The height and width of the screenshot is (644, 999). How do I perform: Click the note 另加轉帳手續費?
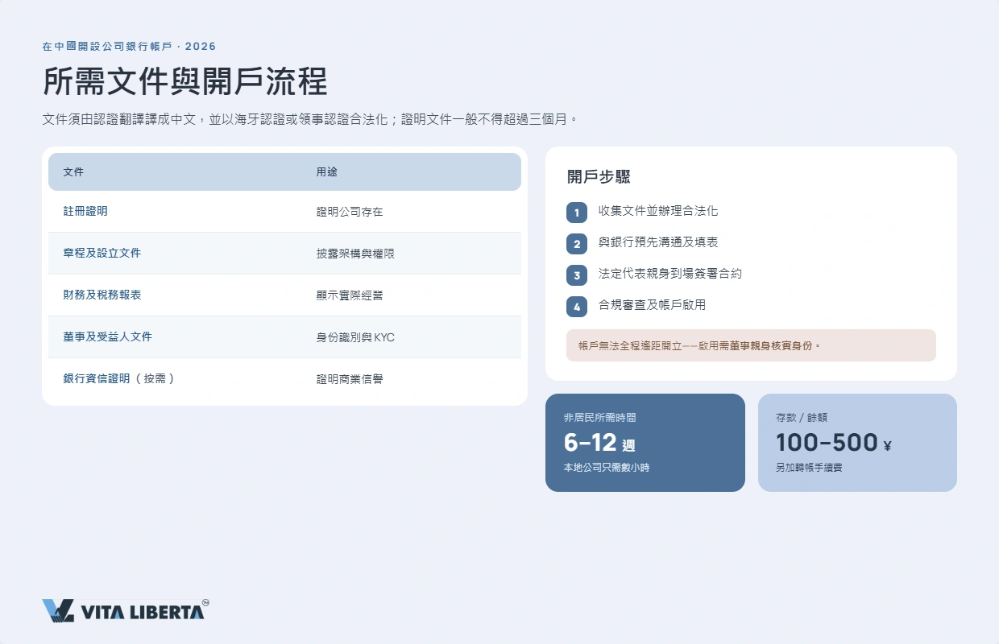click(809, 468)
